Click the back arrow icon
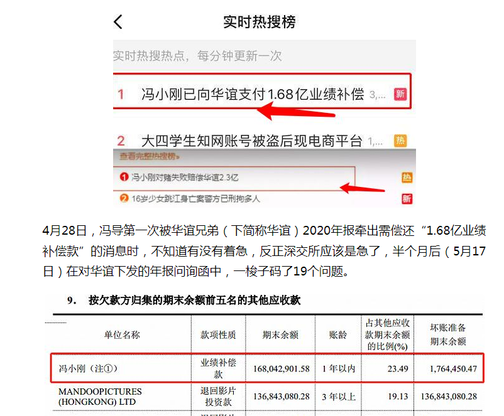 [x=118, y=22]
